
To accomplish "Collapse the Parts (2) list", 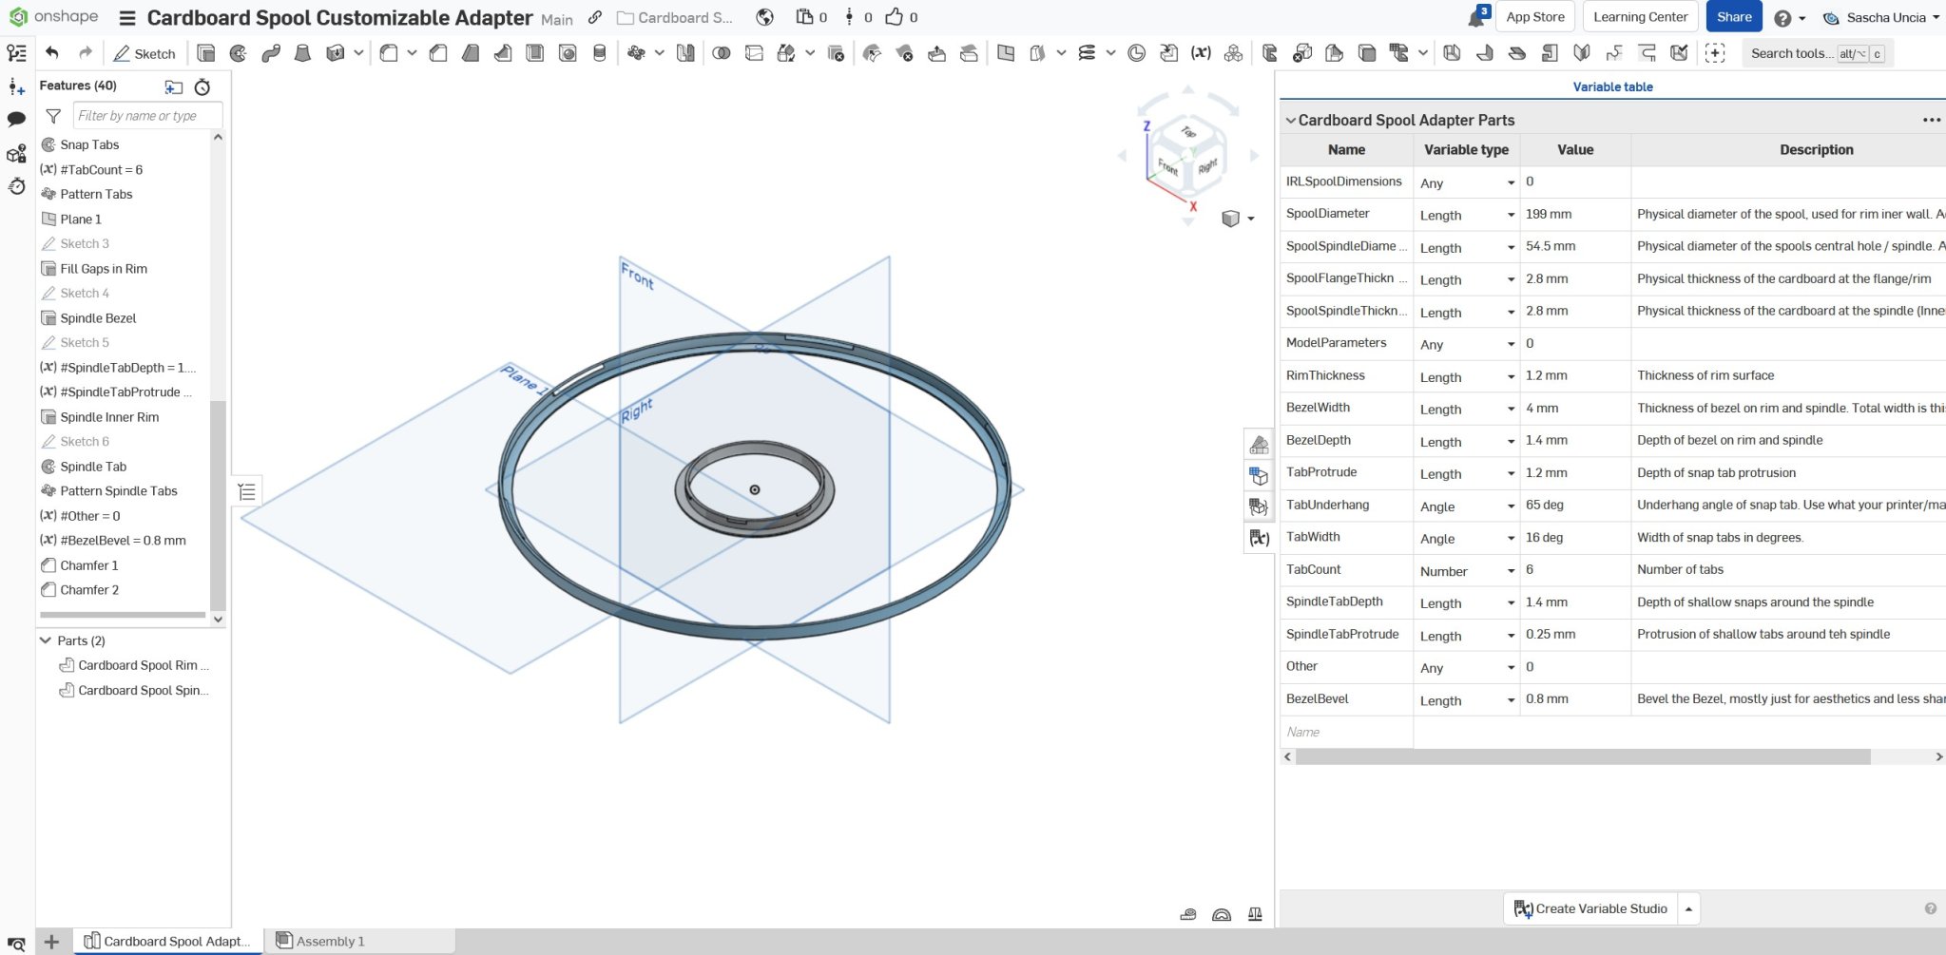I will coord(46,640).
